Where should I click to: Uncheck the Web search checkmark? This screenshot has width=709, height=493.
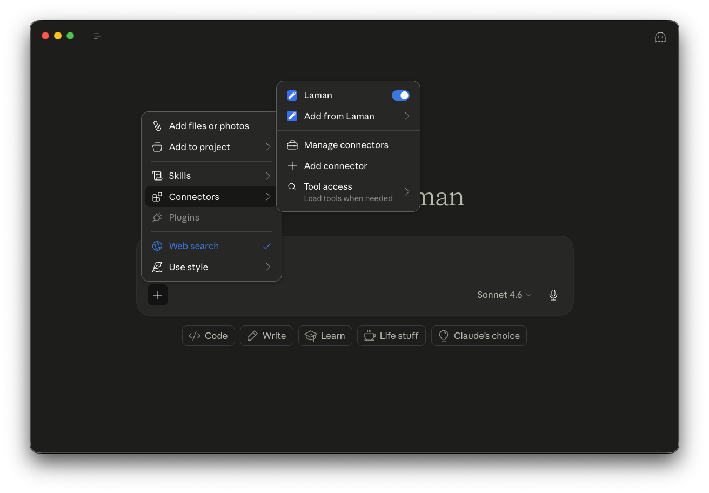267,246
